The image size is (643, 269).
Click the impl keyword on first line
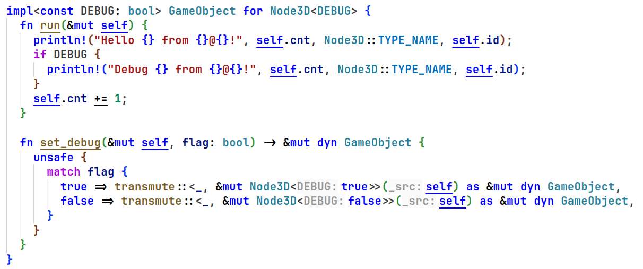click(20, 11)
